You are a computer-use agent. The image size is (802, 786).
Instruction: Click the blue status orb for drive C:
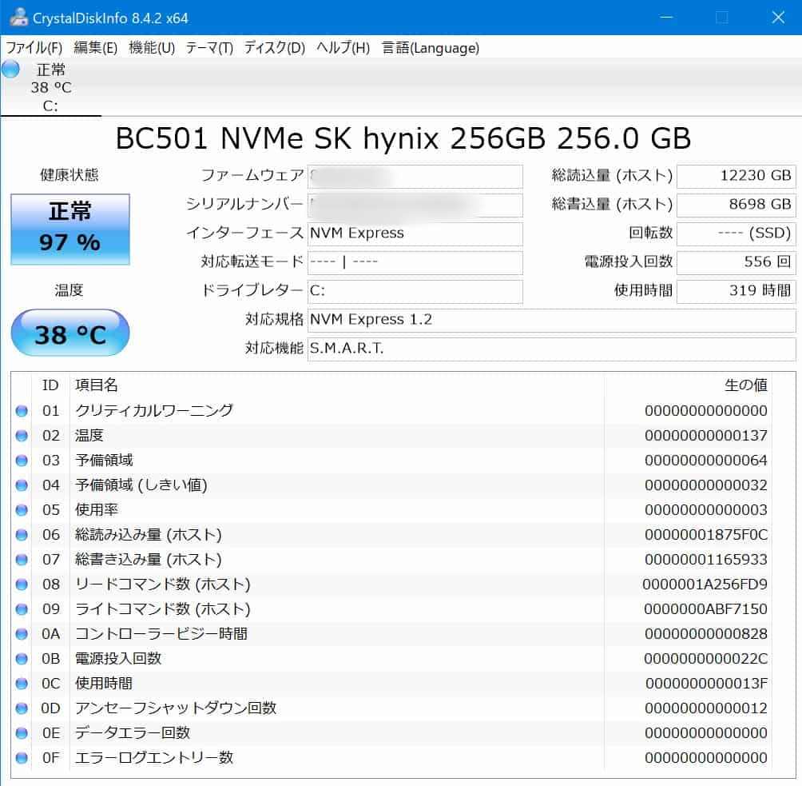[x=10, y=69]
